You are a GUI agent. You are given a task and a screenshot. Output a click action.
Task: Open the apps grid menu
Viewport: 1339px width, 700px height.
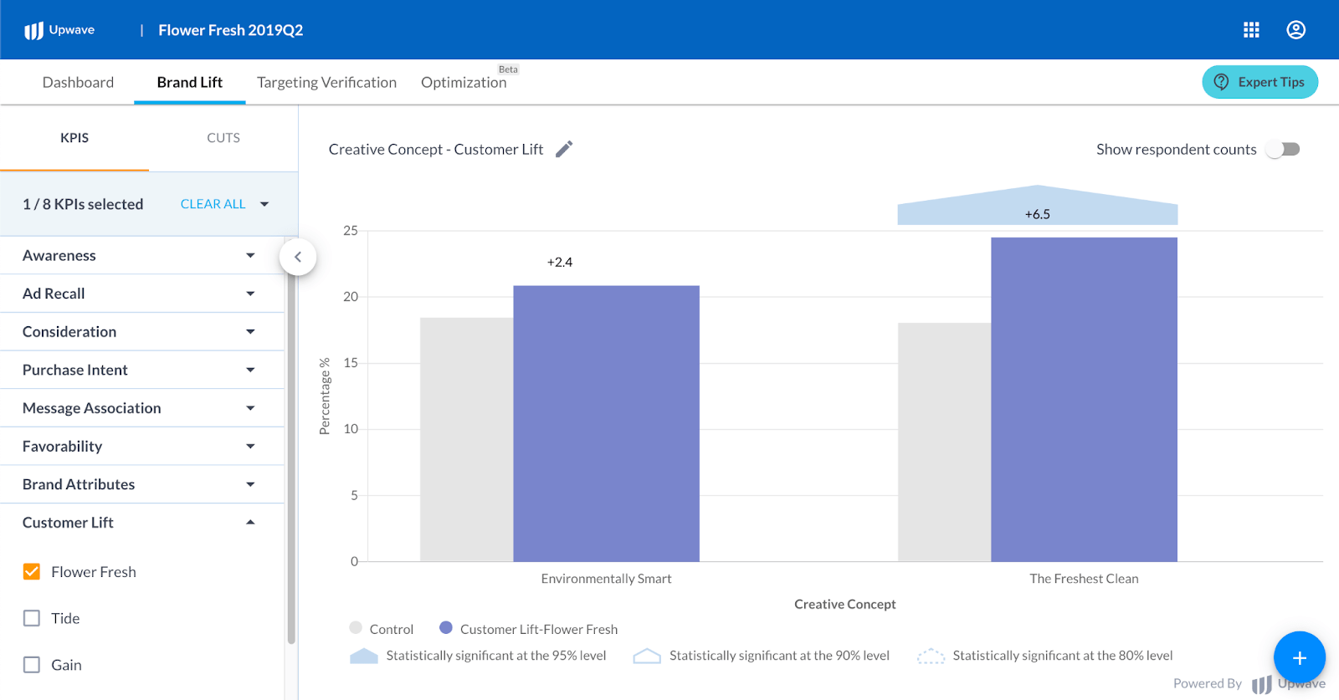click(1251, 30)
